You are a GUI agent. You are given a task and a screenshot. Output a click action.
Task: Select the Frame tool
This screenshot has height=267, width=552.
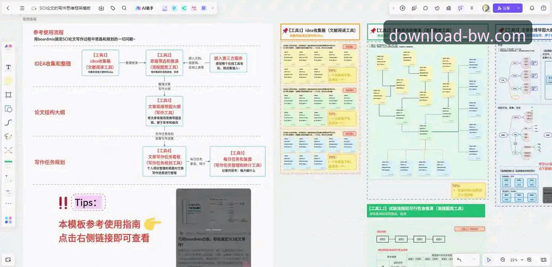[9, 95]
